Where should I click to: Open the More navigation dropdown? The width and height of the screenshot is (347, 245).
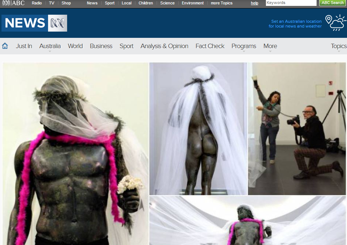270,46
